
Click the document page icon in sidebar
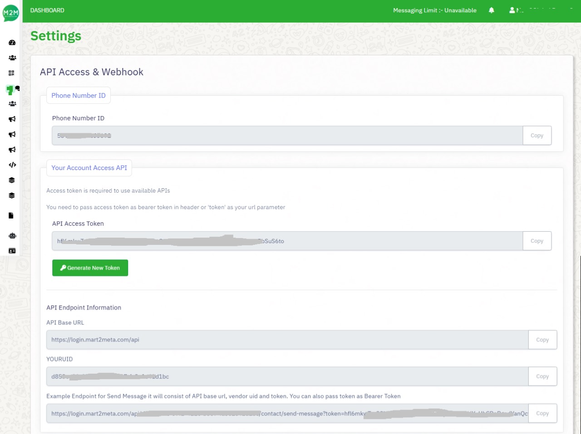click(x=12, y=215)
